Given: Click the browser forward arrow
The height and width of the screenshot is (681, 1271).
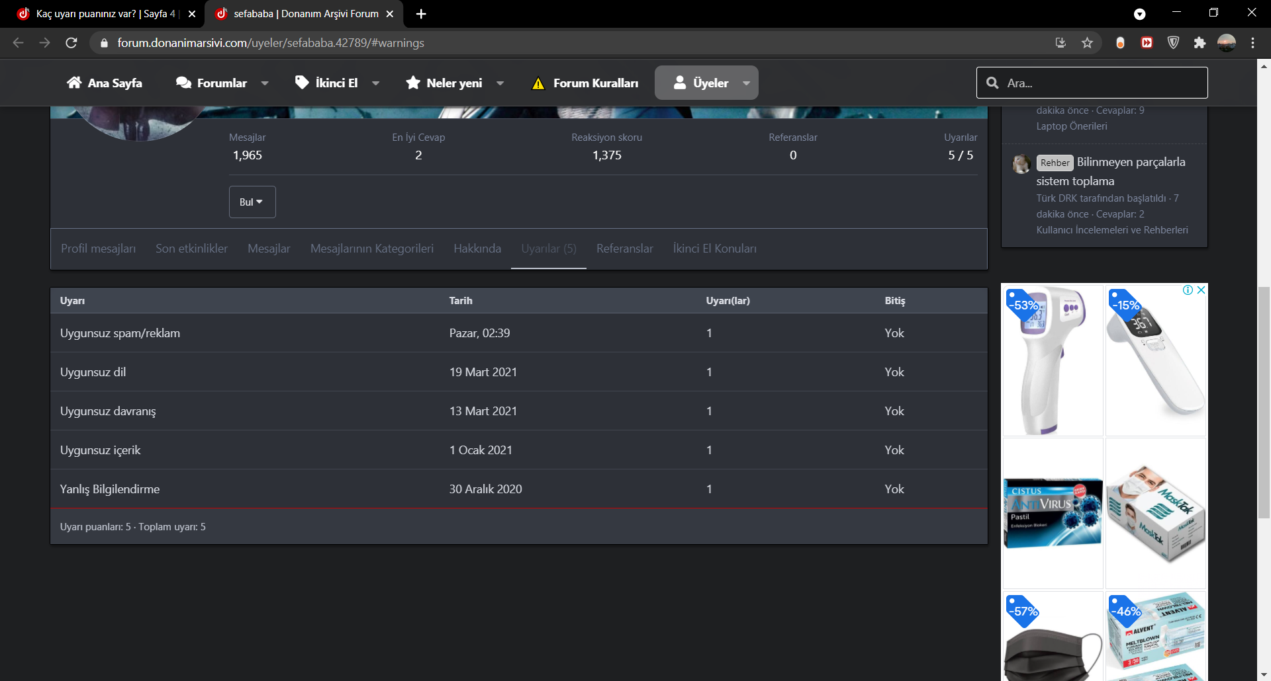Looking at the screenshot, I should [44, 43].
